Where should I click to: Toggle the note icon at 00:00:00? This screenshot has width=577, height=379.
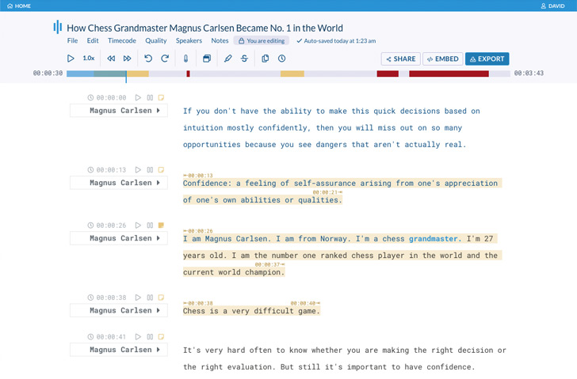pyautogui.click(x=161, y=97)
